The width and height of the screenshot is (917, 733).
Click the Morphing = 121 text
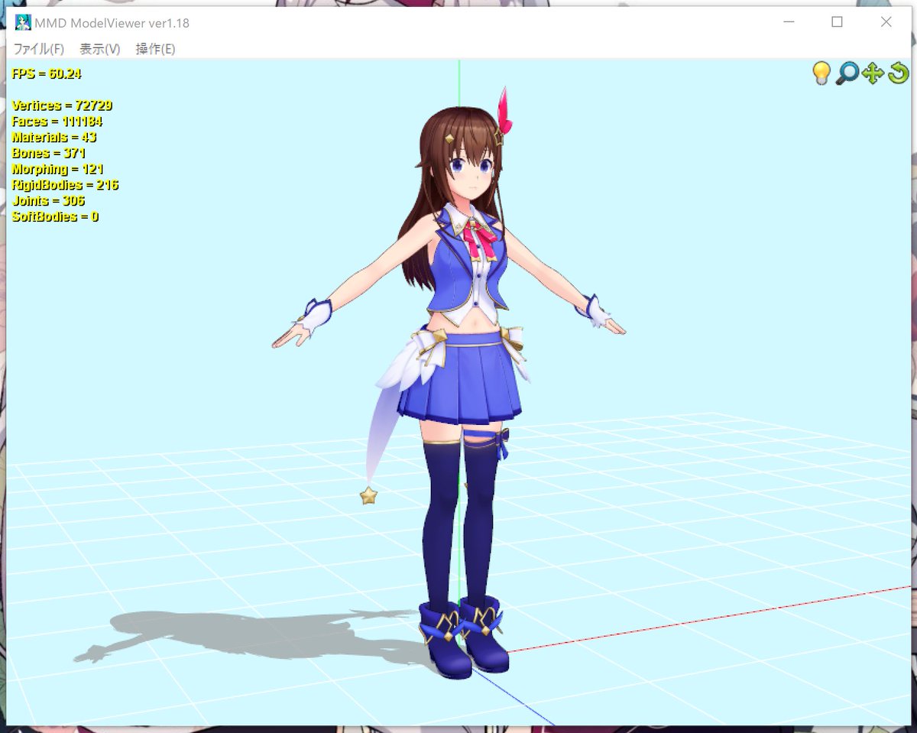[57, 169]
